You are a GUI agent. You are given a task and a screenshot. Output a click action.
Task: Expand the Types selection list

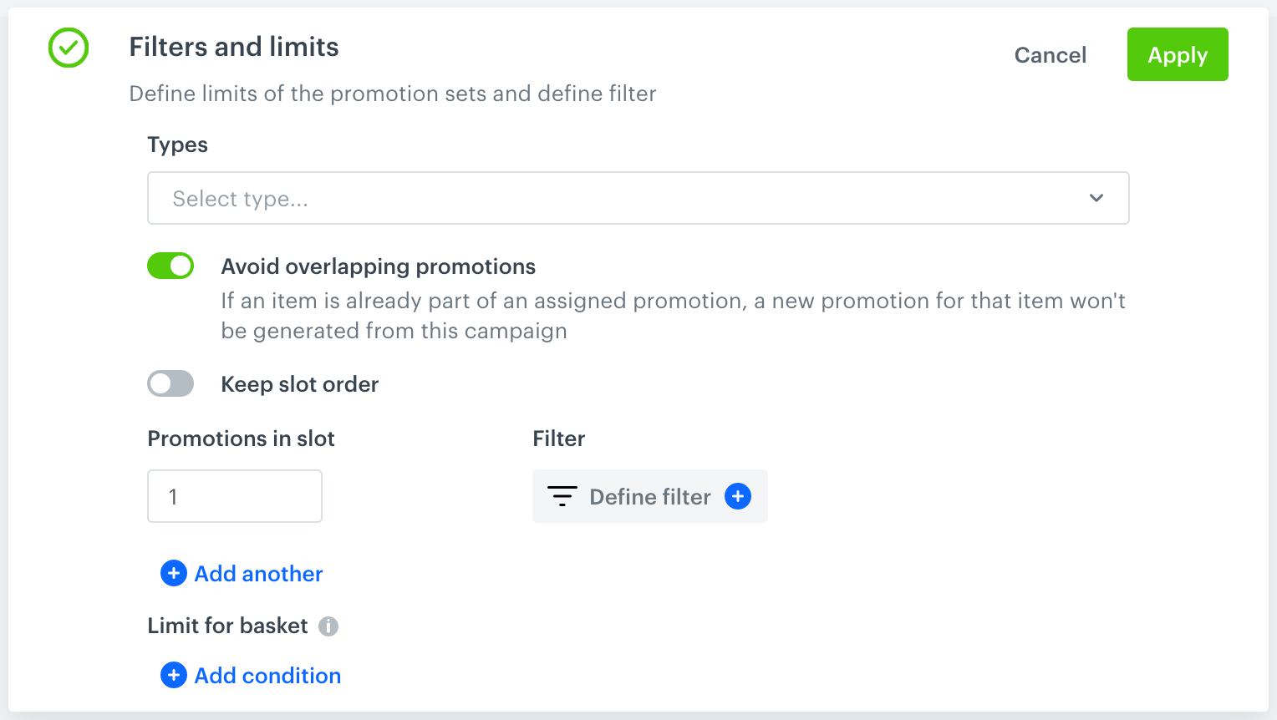[638, 198]
